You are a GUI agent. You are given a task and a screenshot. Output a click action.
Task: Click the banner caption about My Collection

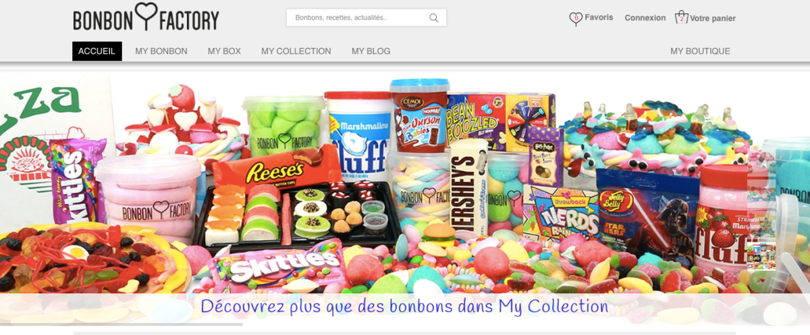pos(404,306)
